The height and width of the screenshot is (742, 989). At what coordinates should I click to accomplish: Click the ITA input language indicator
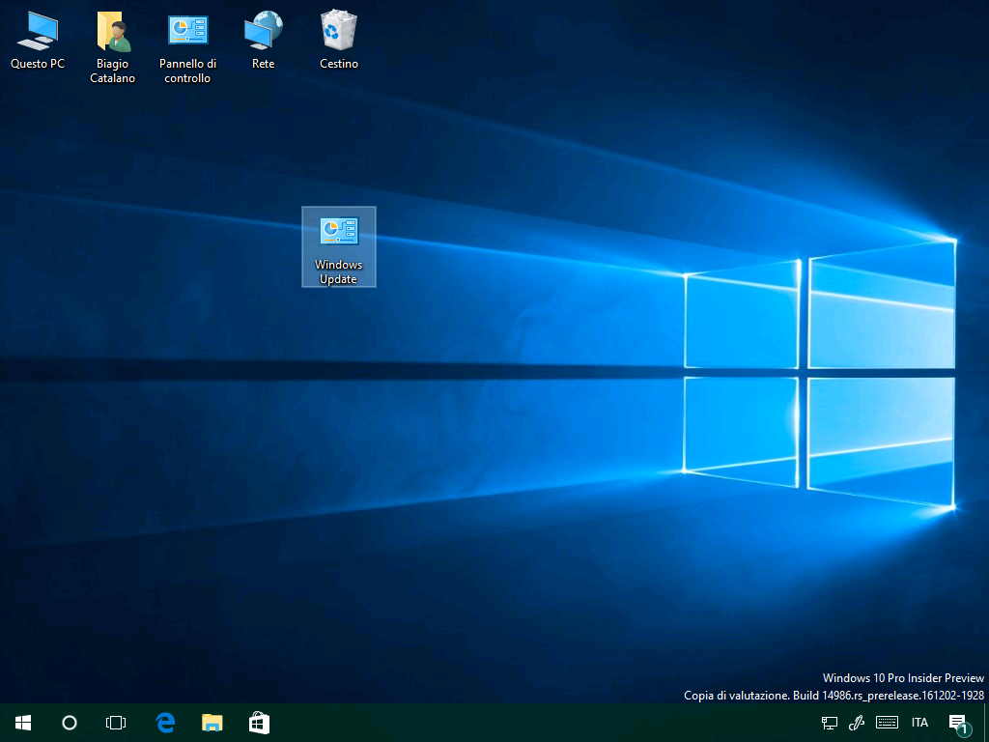pos(919,723)
